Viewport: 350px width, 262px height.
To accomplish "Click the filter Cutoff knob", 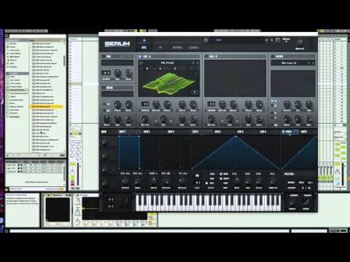I will pyautogui.click(x=287, y=104).
